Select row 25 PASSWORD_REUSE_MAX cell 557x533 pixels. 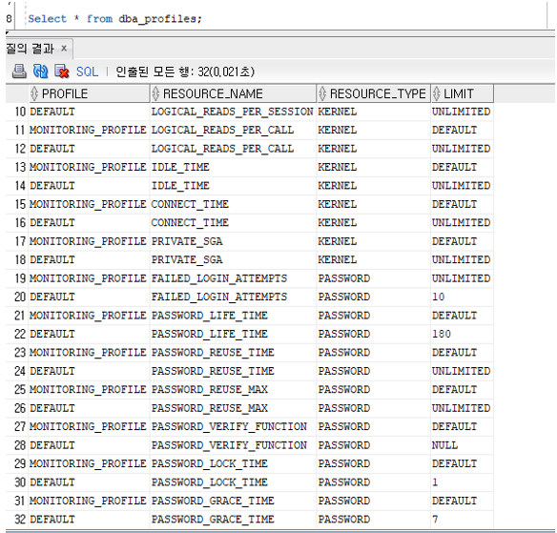pos(233,390)
